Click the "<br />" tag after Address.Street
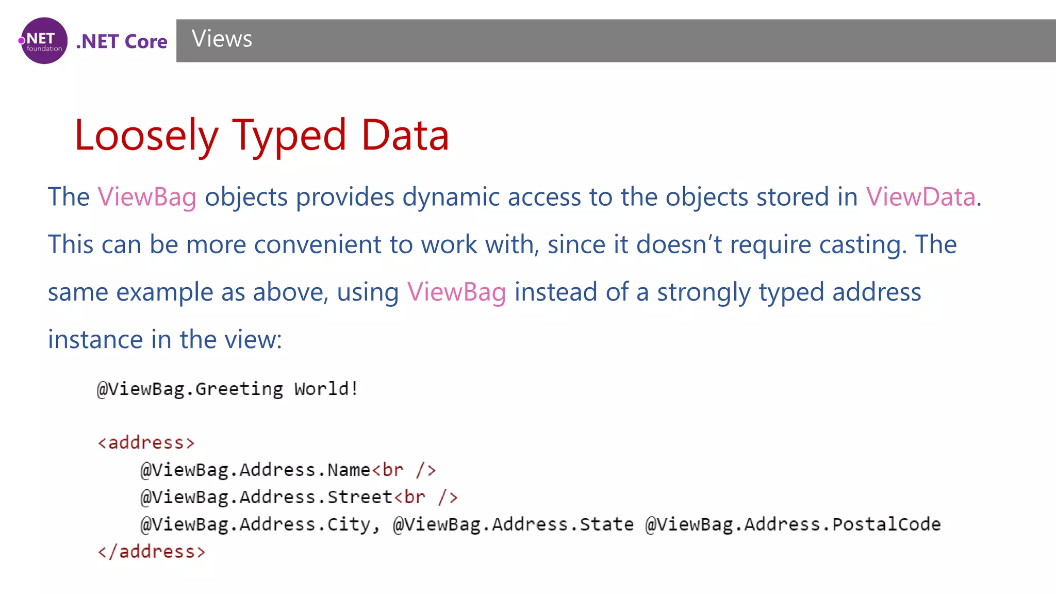Viewport: 1056px width, 594px height. tap(426, 498)
